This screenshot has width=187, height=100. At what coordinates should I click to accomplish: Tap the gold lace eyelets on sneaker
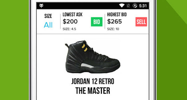[x=84, y=48]
